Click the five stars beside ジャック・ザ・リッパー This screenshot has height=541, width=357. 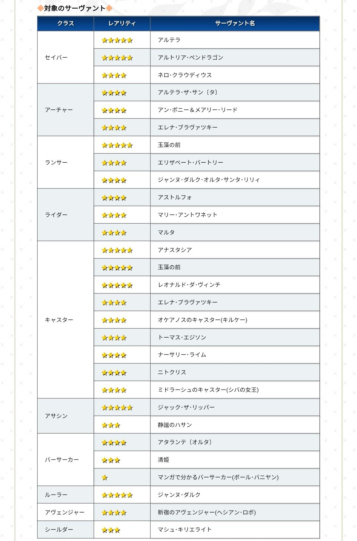(x=117, y=407)
